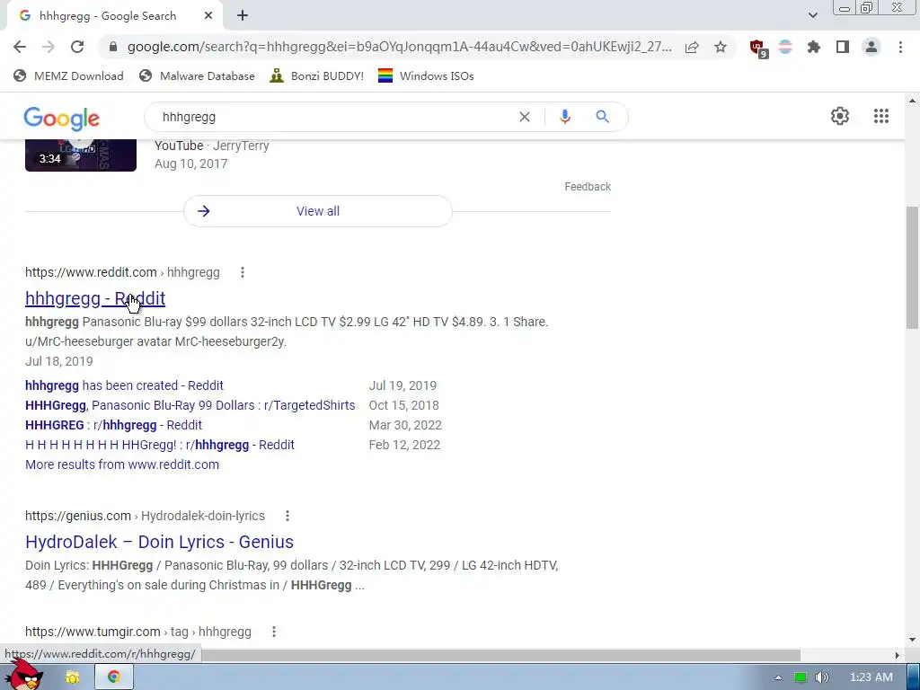This screenshot has height=690, width=920.
Task: Click the Chrome taskbar icon
Action: pyautogui.click(x=114, y=677)
